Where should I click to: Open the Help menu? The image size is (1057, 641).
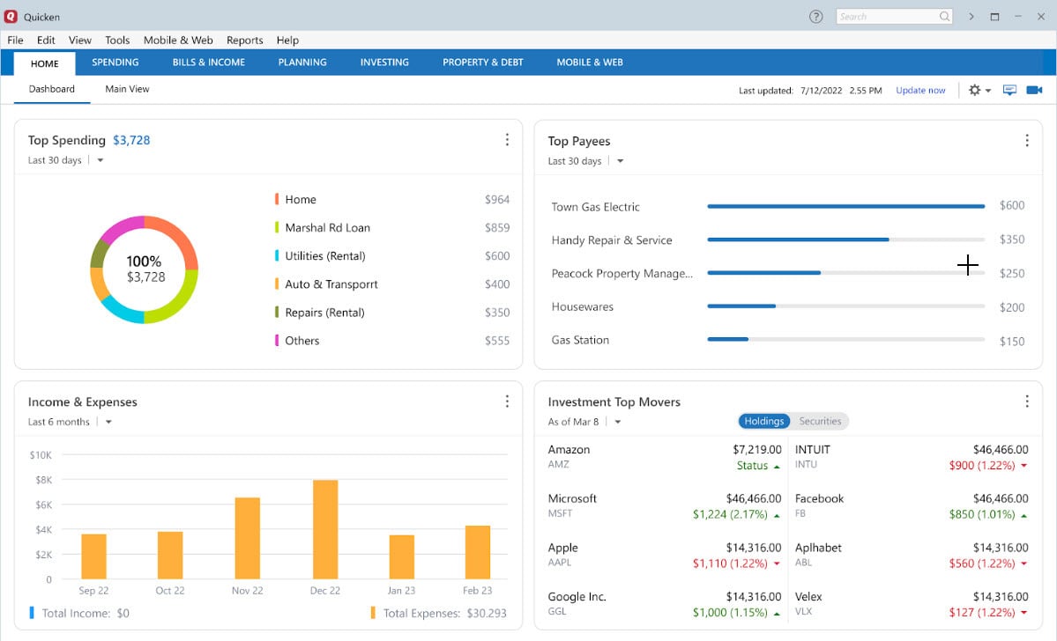coord(287,40)
